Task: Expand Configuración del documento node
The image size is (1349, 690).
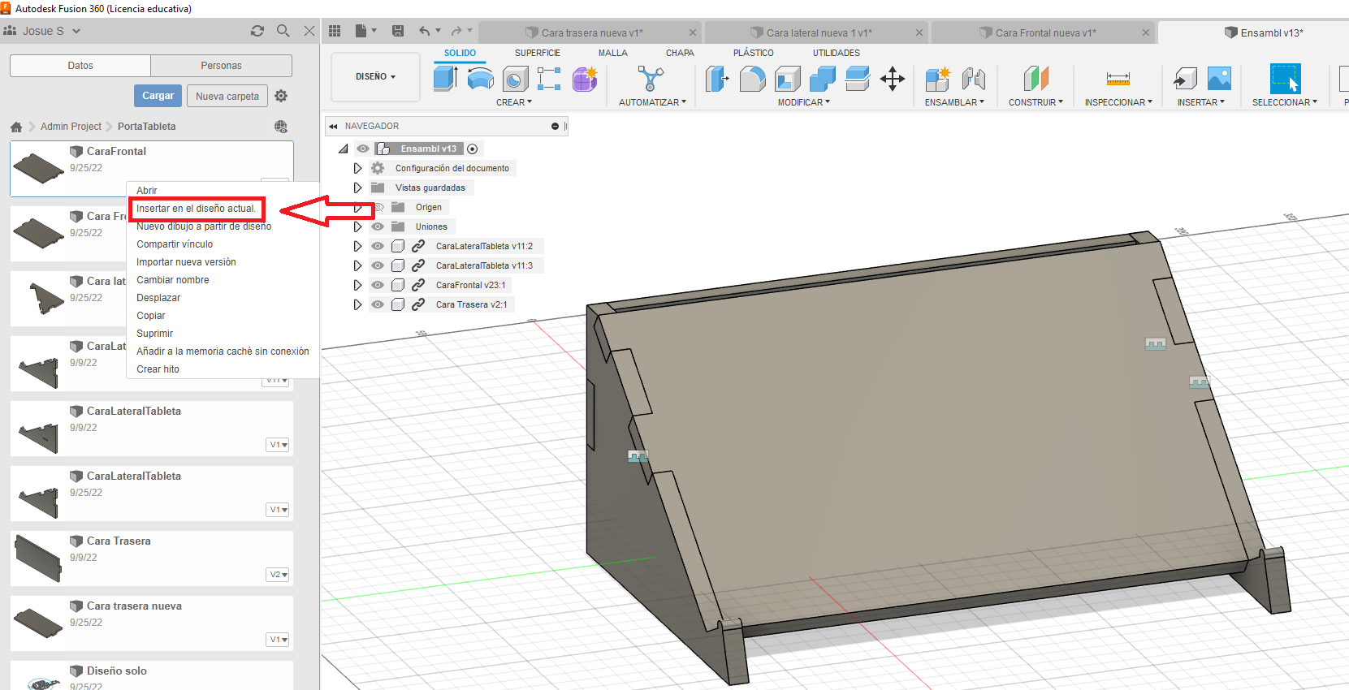Action: pos(357,168)
